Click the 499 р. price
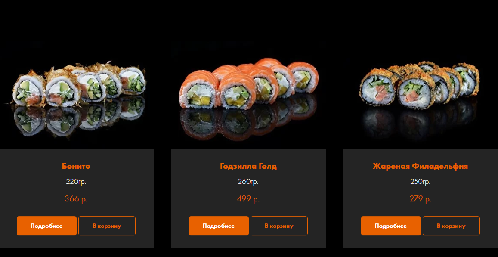Screen dimensions: 498x257 [248, 199]
